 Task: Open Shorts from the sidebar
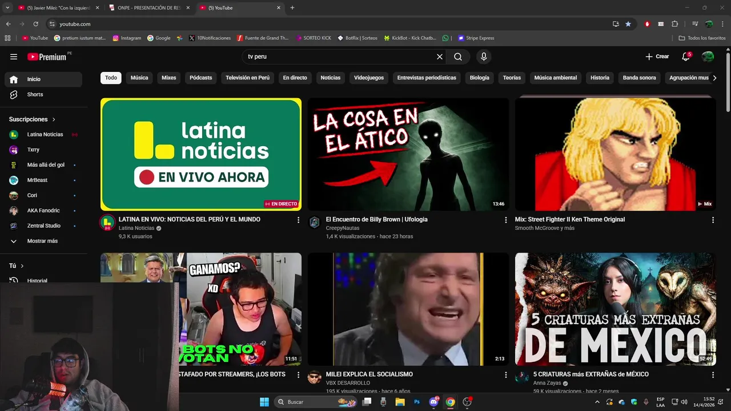[43, 94]
